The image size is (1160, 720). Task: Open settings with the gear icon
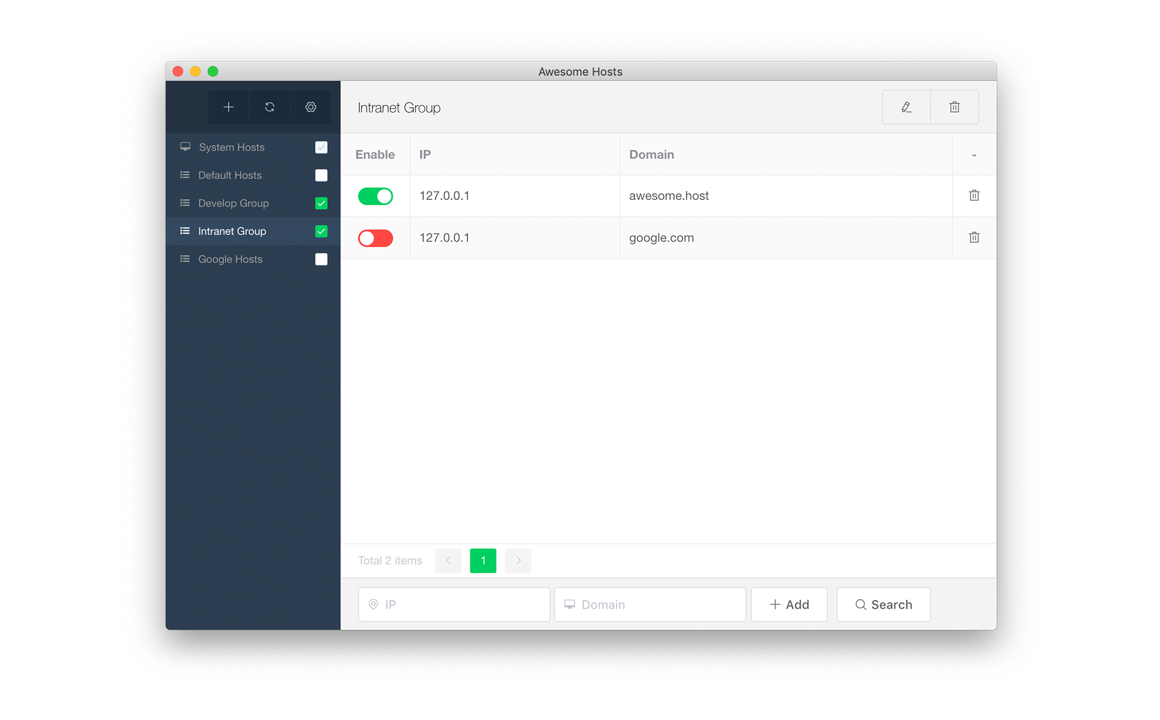[x=311, y=107]
